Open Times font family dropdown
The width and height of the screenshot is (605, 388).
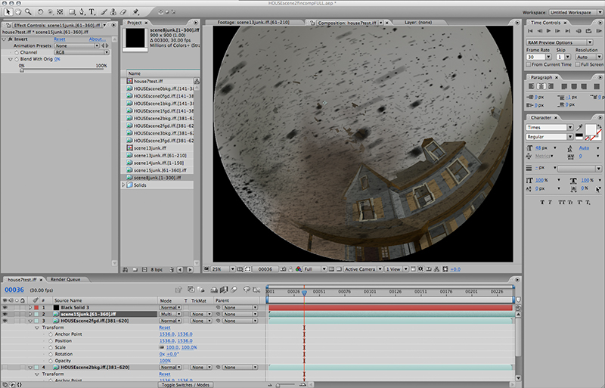point(550,127)
